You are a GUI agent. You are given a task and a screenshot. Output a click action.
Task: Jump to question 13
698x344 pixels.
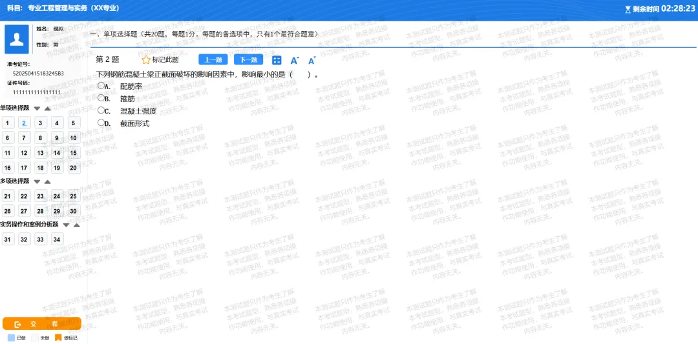point(41,154)
